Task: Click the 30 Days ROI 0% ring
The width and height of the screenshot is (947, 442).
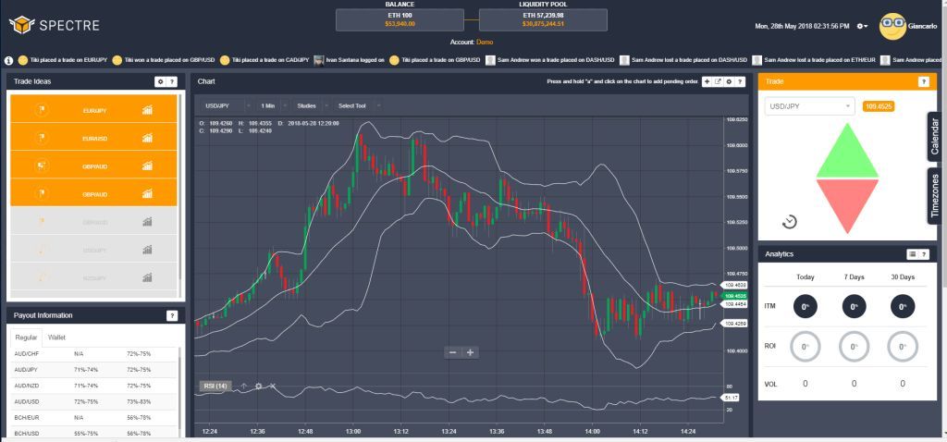Action: pyautogui.click(x=903, y=347)
